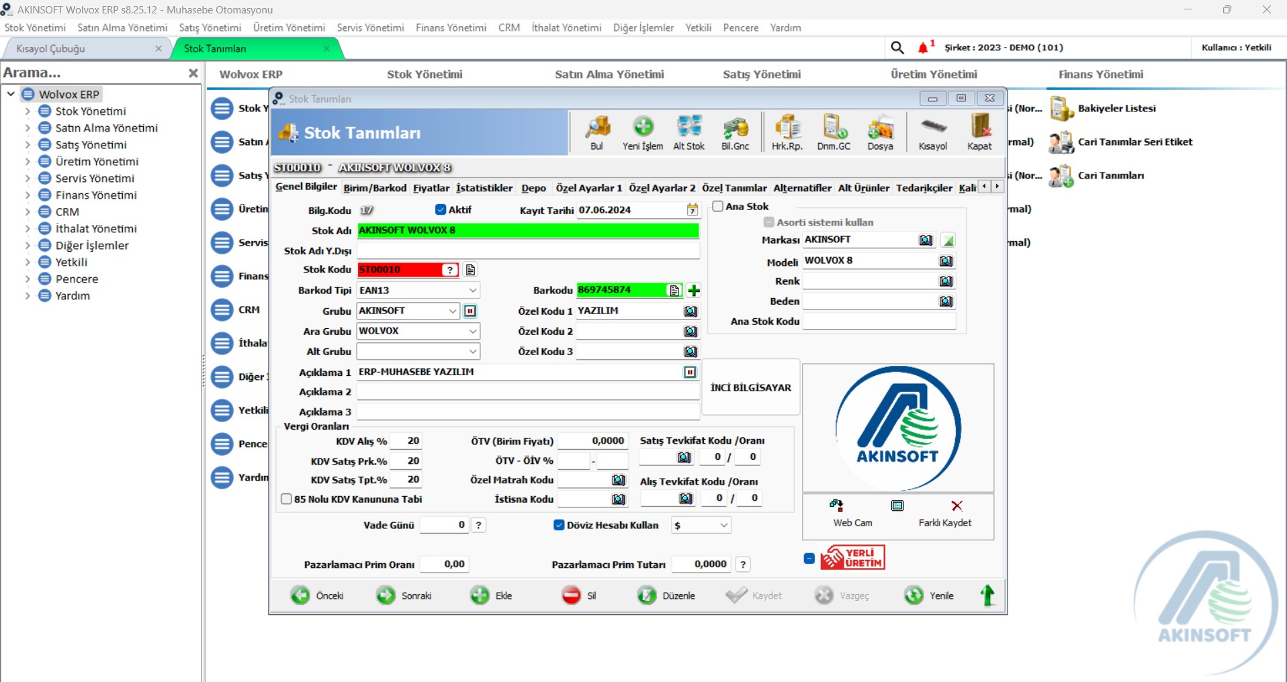
Task: Open lookup icon for Özel Kodu 2
Action: coord(691,331)
